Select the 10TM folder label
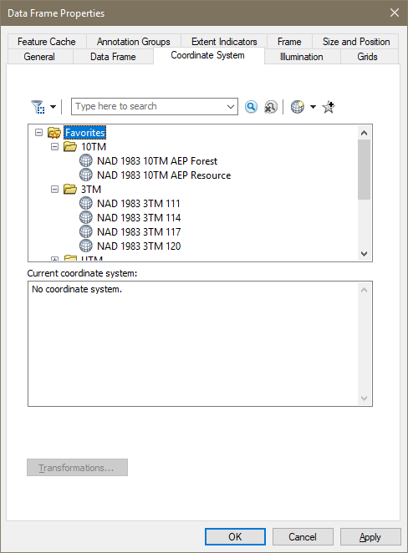The height and width of the screenshot is (553, 408). (x=94, y=147)
